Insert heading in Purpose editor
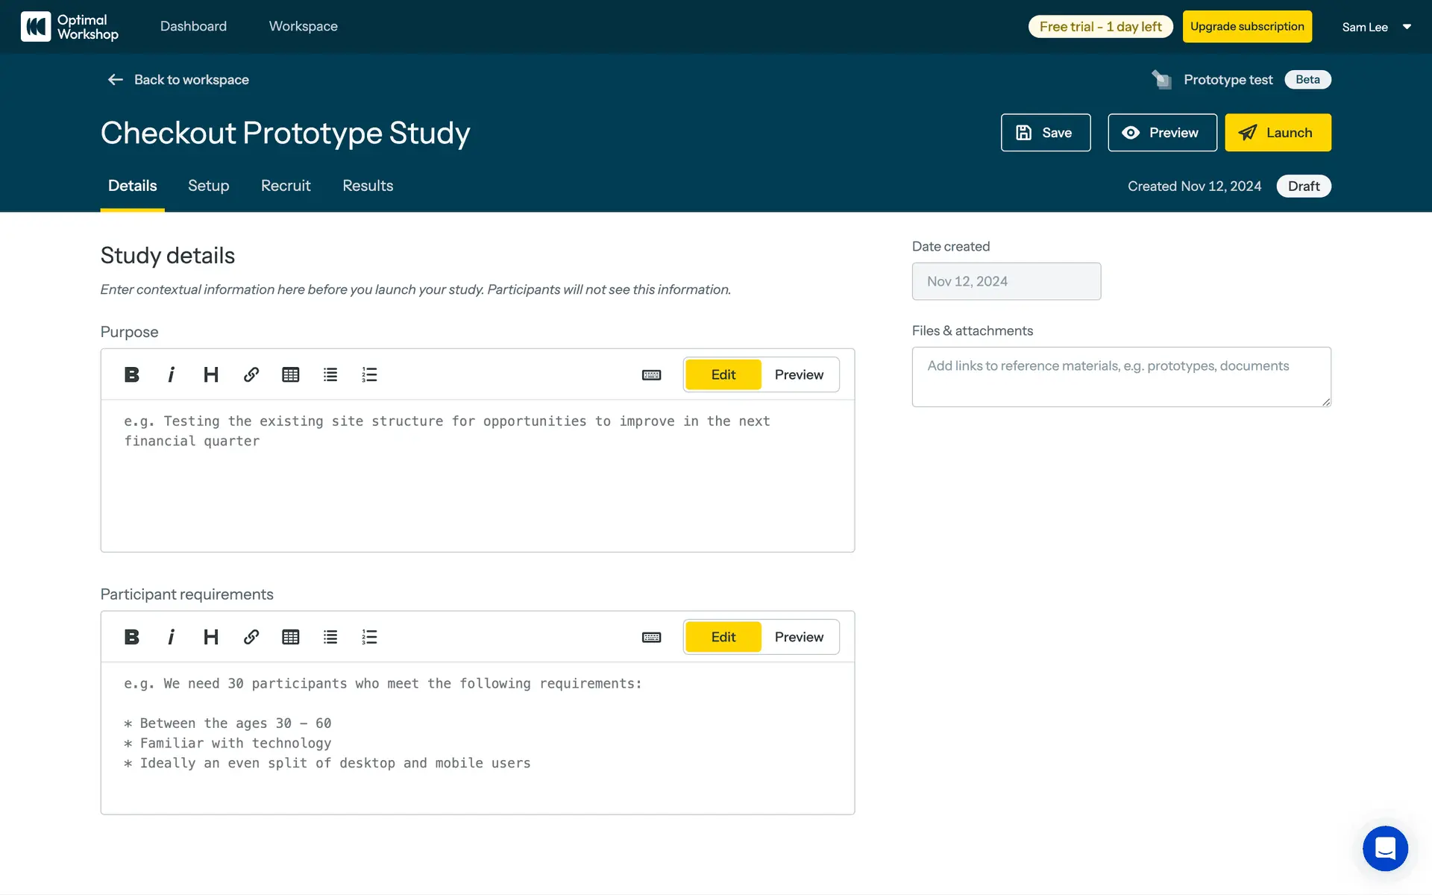This screenshot has height=895, width=1432. (x=211, y=374)
